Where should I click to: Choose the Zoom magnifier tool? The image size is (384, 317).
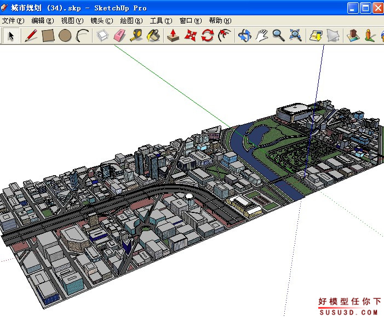click(x=278, y=36)
